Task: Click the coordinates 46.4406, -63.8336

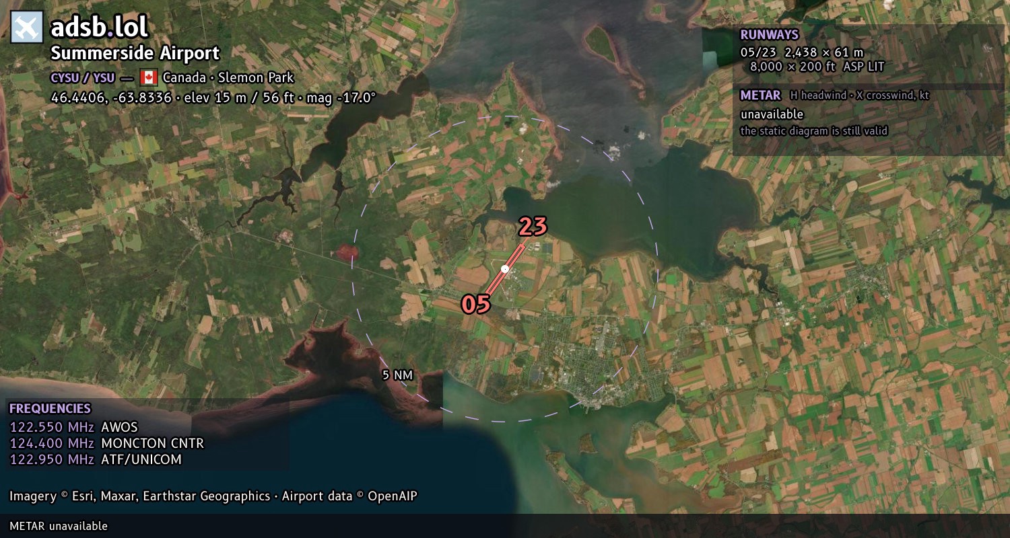Action: [111, 98]
